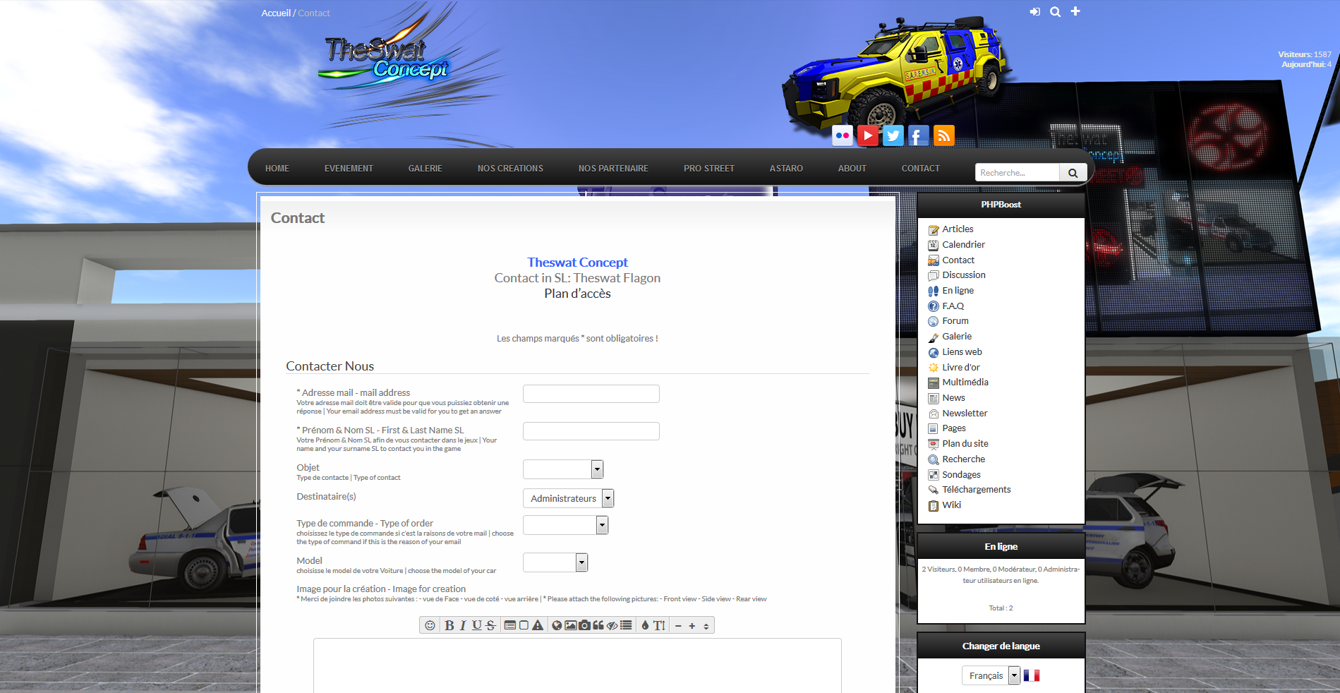This screenshot has width=1340, height=693.
Task: Insert a picture in the editor
Action: 571,625
